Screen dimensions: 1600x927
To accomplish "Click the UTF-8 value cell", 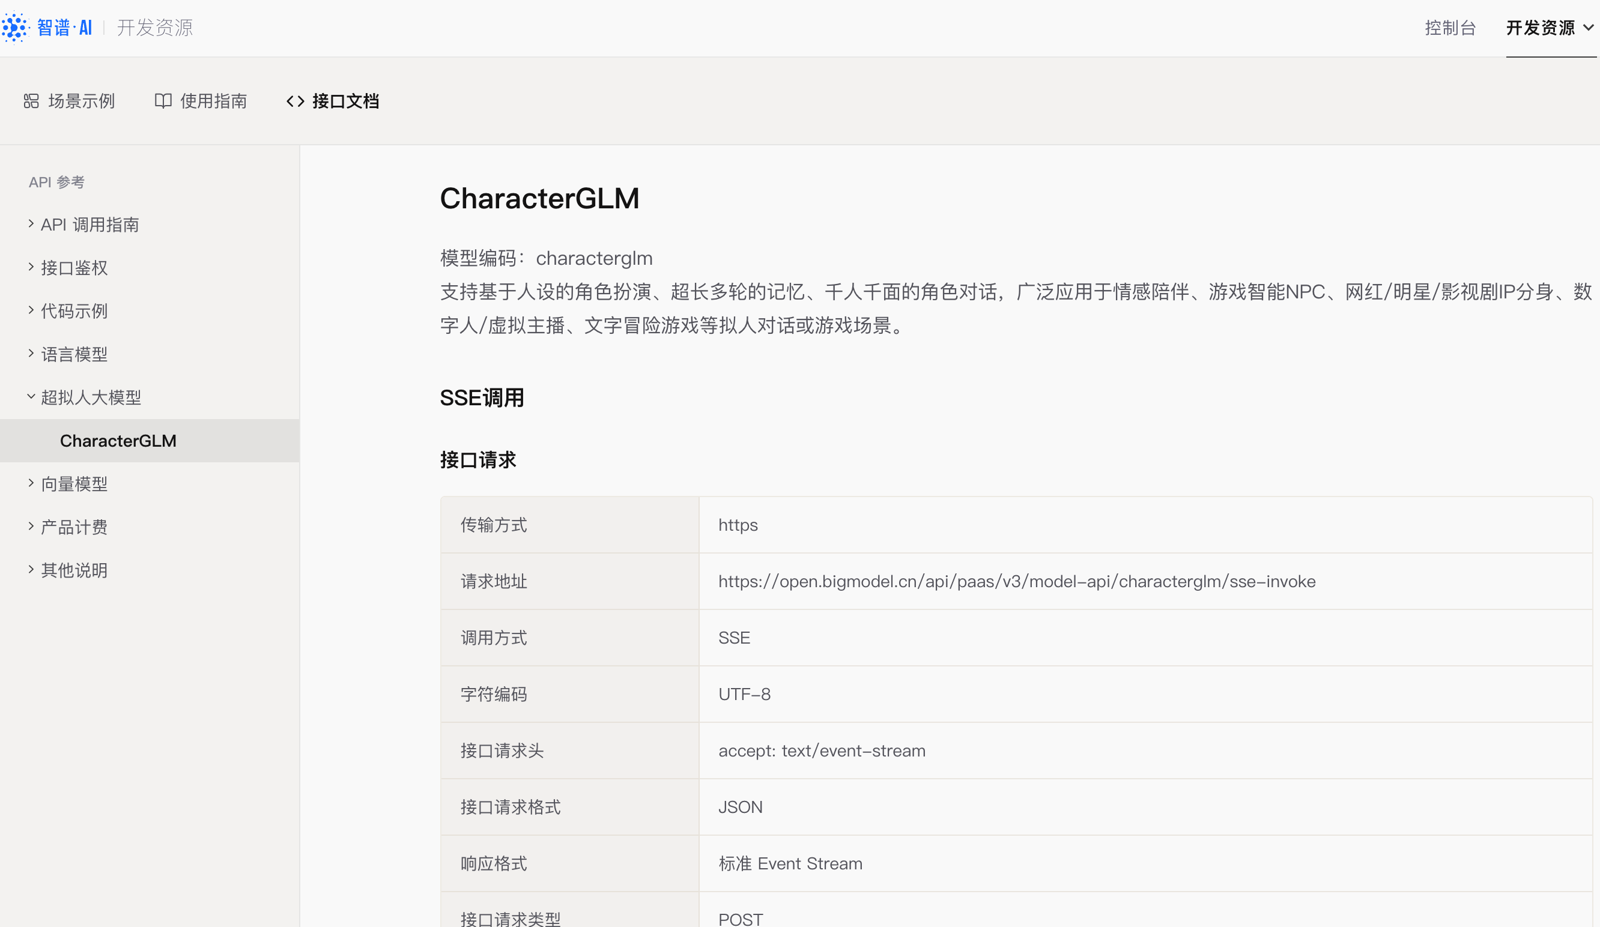I will [1146, 694].
